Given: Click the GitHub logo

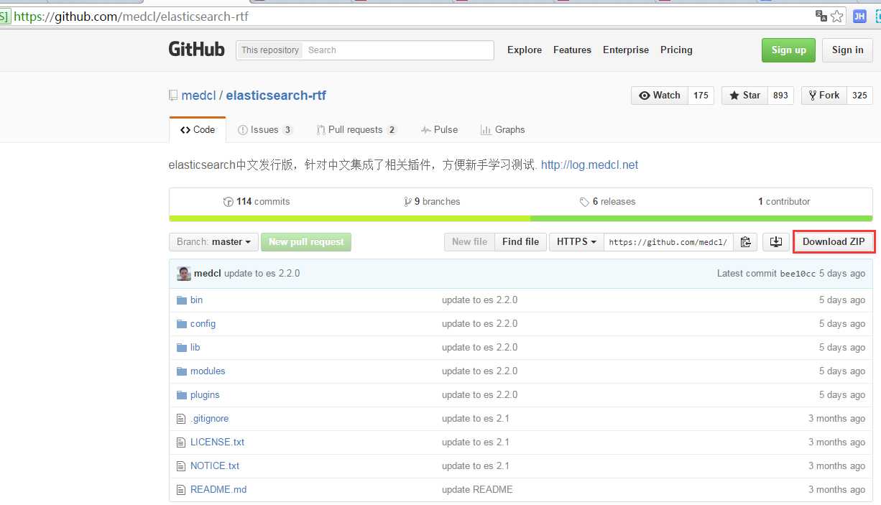Looking at the screenshot, I should [196, 50].
